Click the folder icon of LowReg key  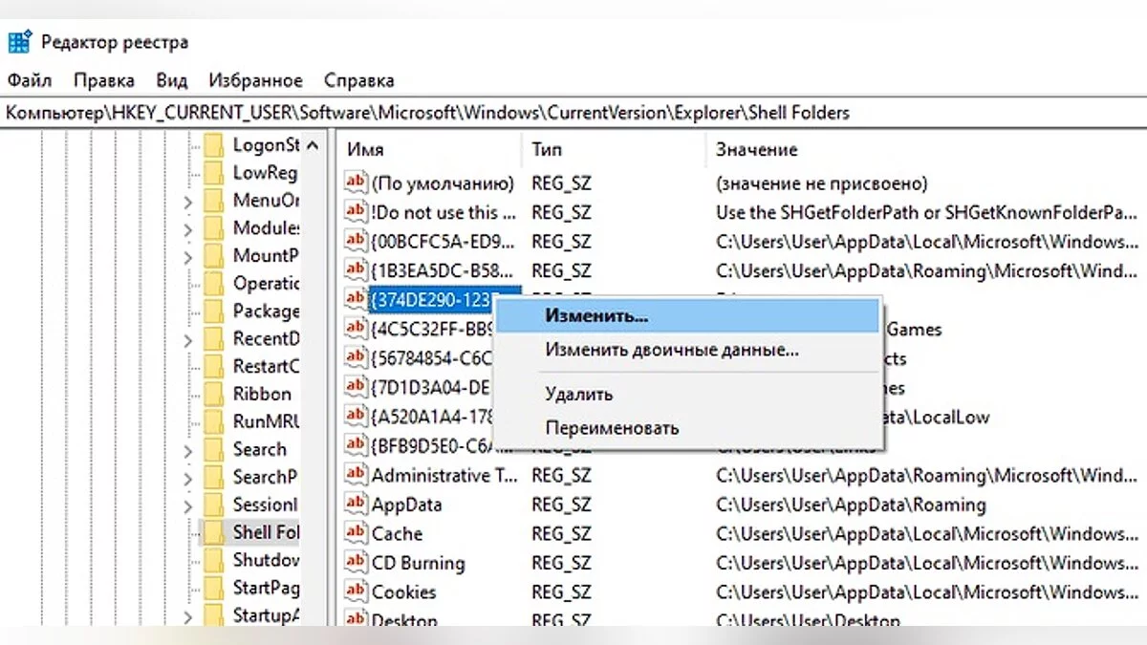coord(213,173)
